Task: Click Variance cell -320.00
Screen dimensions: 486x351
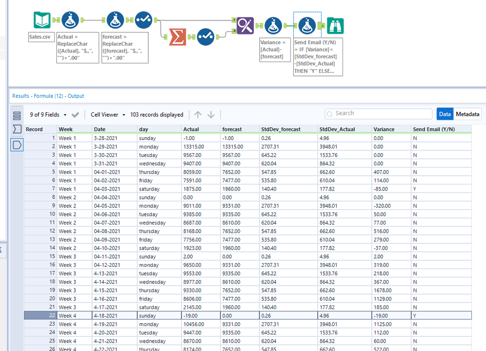Action: 391,206
